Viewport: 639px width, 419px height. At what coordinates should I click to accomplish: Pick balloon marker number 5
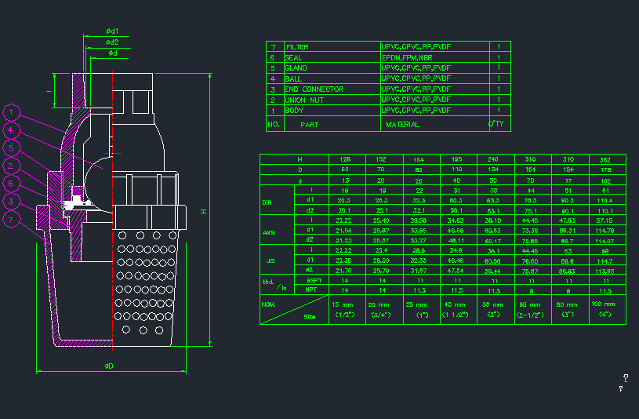coord(11,148)
